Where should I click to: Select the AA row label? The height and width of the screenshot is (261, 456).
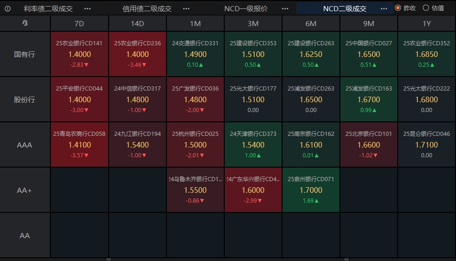click(25, 235)
